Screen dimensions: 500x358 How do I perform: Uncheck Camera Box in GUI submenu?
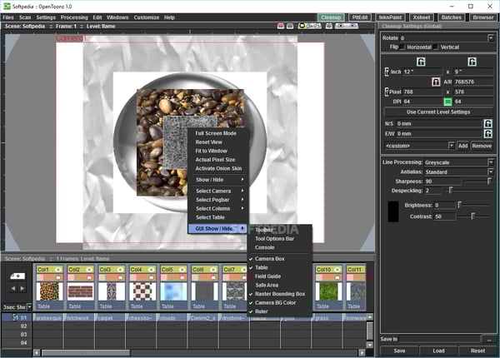[x=279, y=259]
